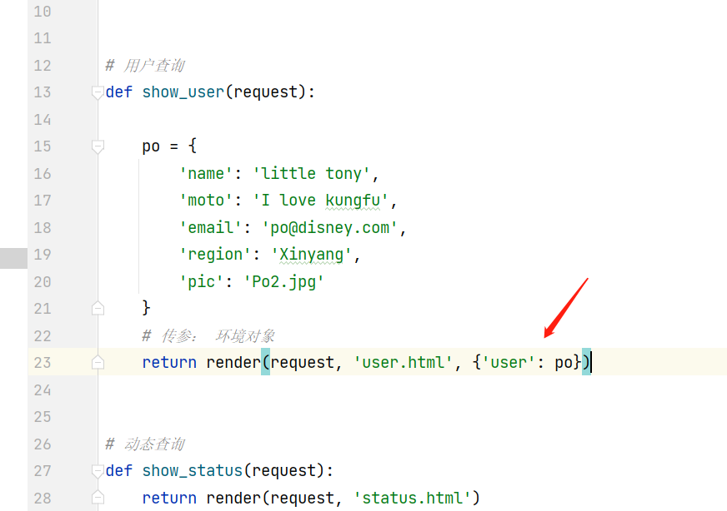This screenshot has height=511, width=727.
Task: Click the 'status.html' template string
Action: (412, 498)
